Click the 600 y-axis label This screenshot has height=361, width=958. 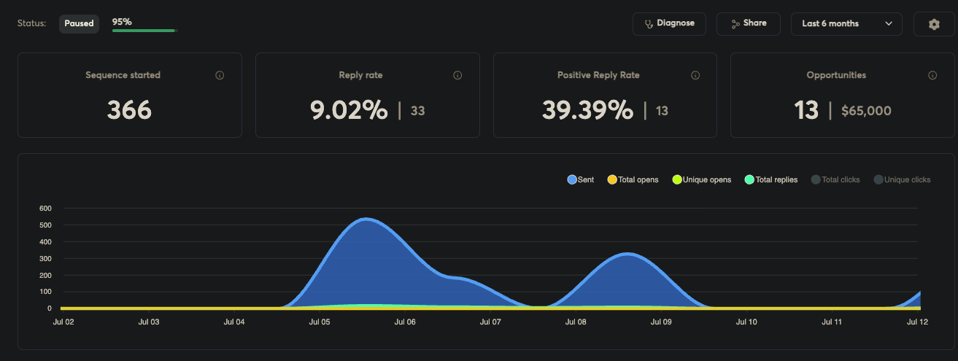point(45,209)
